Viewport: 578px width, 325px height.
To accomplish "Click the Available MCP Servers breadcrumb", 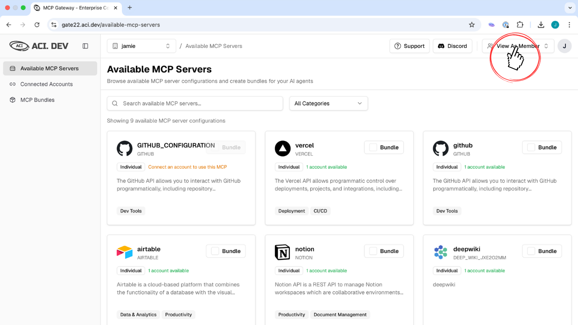I will (x=214, y=46).
